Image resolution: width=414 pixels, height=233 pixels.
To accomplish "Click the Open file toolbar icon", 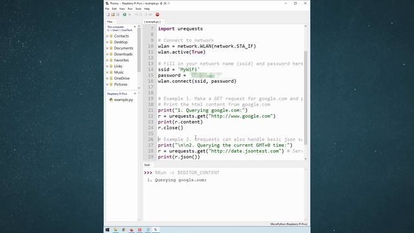I will tap(113, 14).
